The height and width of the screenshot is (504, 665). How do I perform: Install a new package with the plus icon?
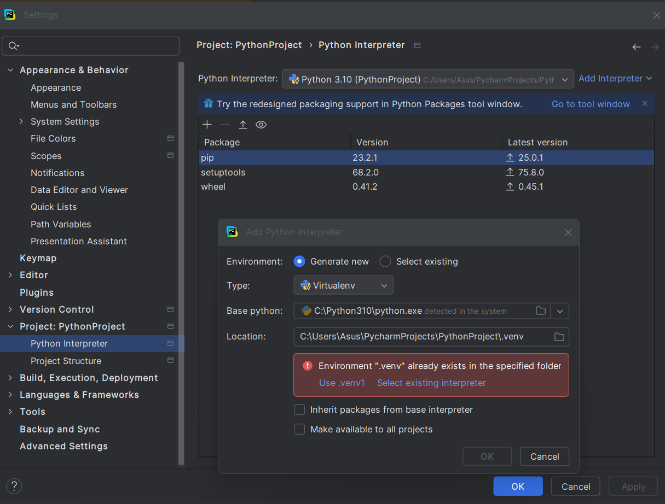(207, 125)
